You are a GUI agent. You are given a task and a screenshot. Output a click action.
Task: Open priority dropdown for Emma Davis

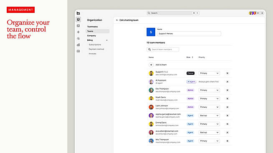[x=209, y=124]
